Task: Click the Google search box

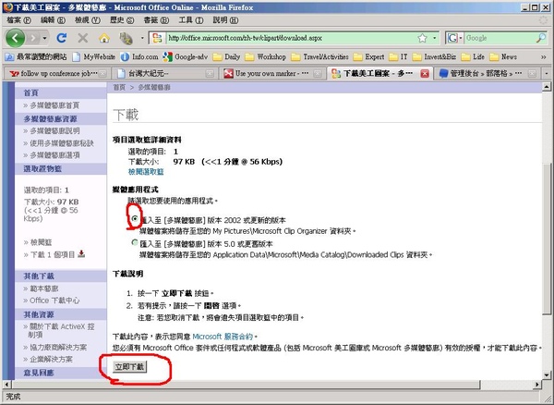Action: (x=500, y=38)
